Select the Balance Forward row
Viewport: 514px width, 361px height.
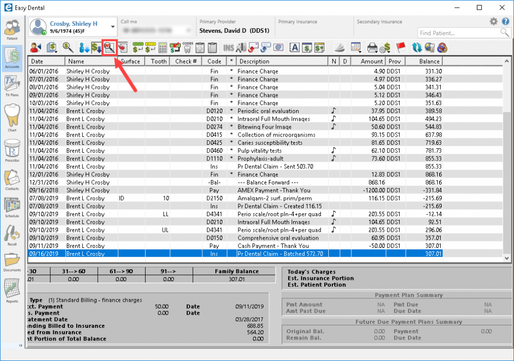click(235, 183)
